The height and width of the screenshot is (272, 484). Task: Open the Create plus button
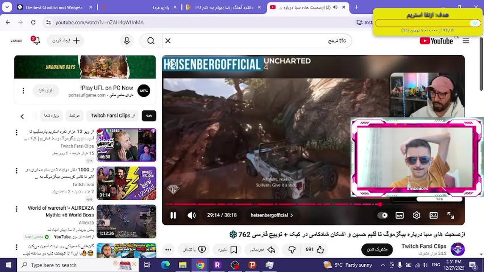pos(66,41)
